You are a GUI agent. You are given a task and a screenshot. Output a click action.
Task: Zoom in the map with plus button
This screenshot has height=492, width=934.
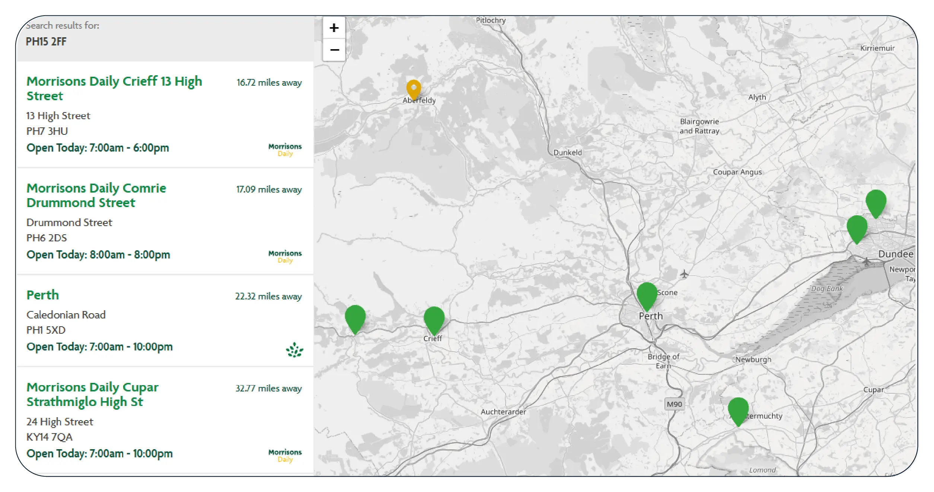click(334, 28)
